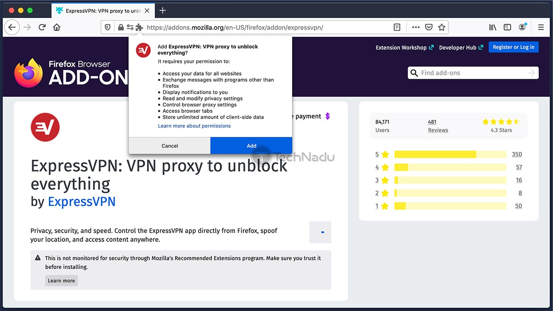Viewport: 553px width, 311px height.
Task: Click the 57 four-star review count
Action: 519,167
